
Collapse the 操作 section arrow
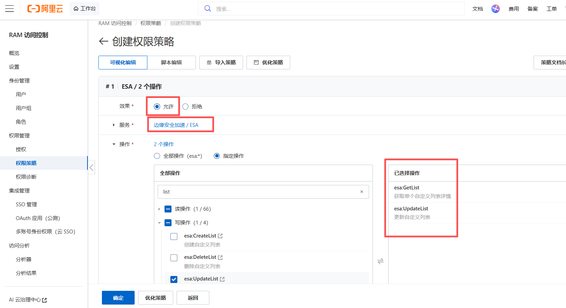point(114,144)
